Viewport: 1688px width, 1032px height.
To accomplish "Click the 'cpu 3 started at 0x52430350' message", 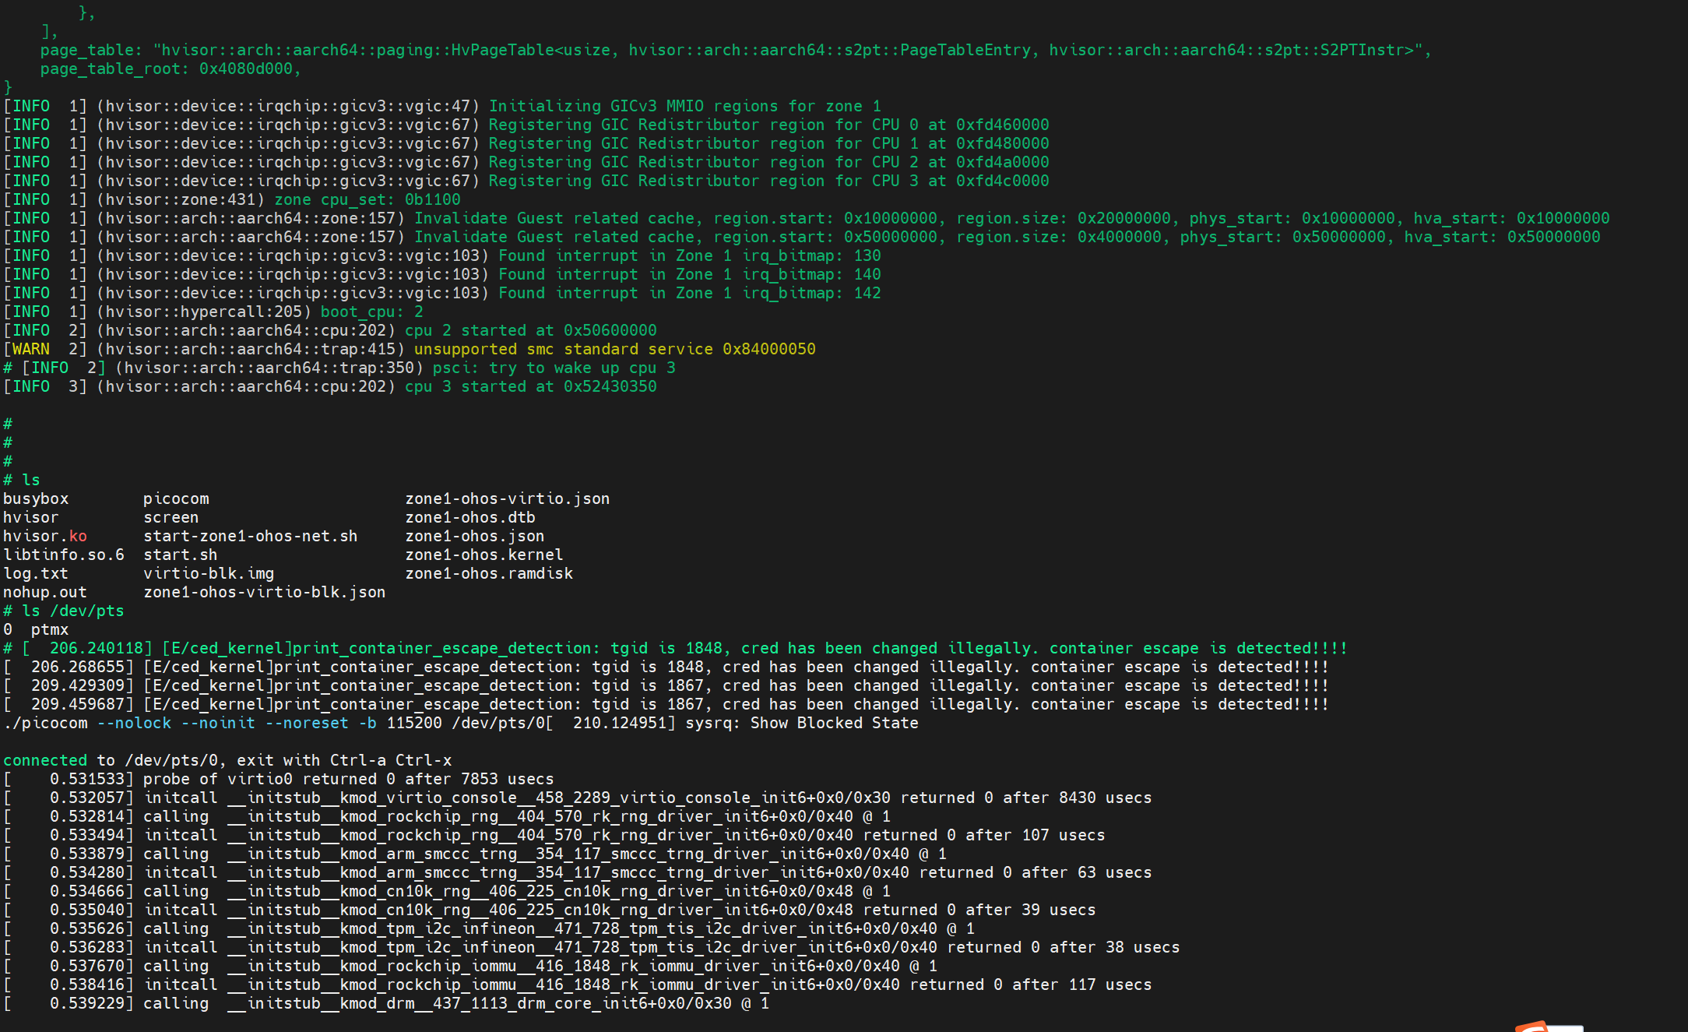I will pyautogui.click(x=530, y=386).
